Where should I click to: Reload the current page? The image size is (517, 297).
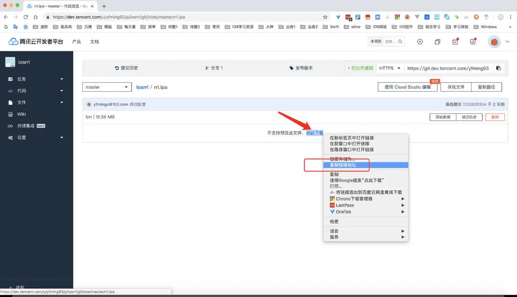[26, 17]
